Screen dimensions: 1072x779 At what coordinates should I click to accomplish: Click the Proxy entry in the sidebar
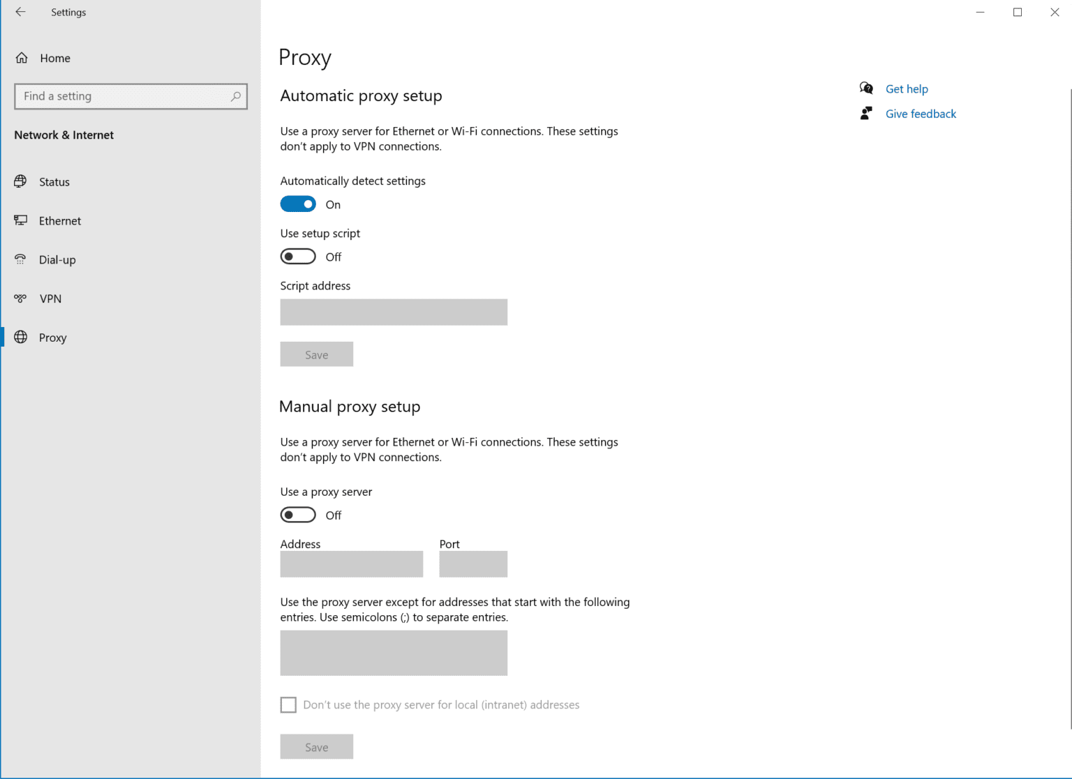(x=52, y=337)
